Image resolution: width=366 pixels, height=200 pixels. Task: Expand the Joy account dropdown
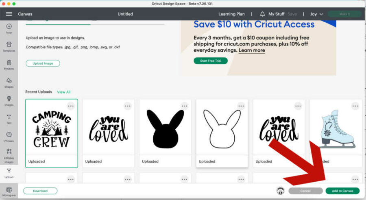click(x=317, y=14)
